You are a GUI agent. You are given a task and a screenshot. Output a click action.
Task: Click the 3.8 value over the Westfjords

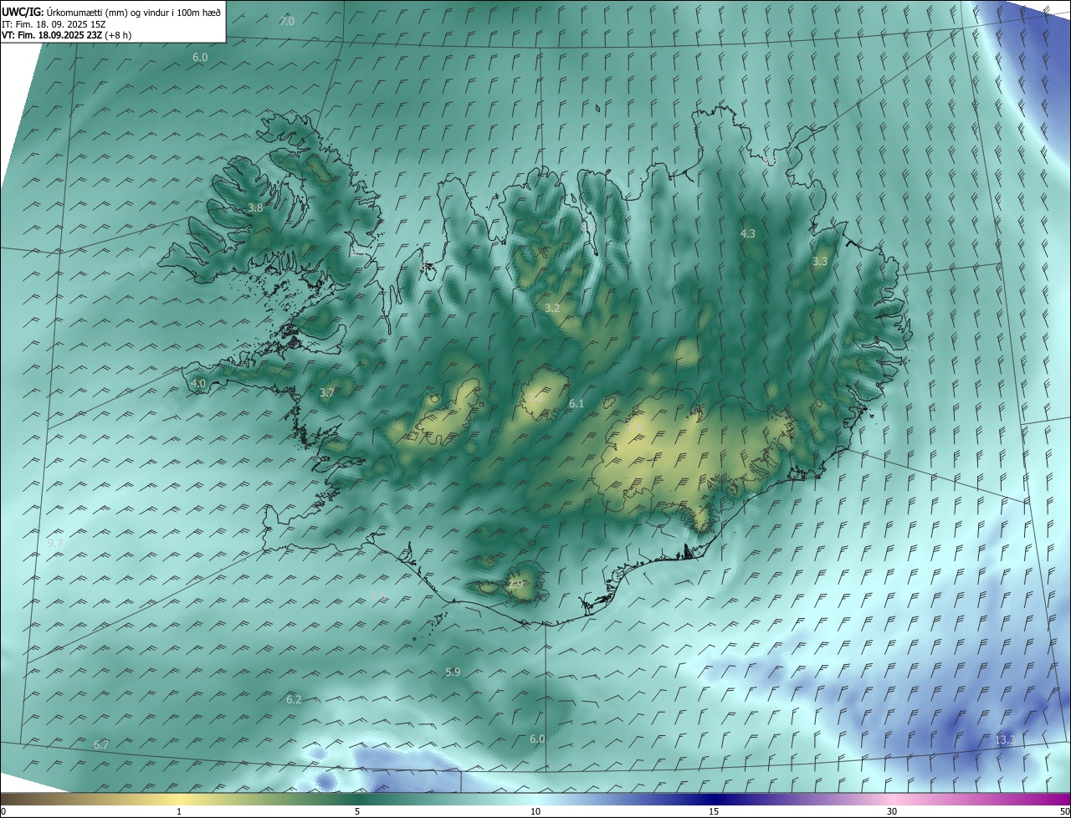tap(256, 207)
